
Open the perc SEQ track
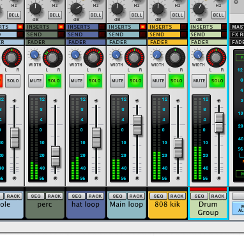(x=36, y=196)
